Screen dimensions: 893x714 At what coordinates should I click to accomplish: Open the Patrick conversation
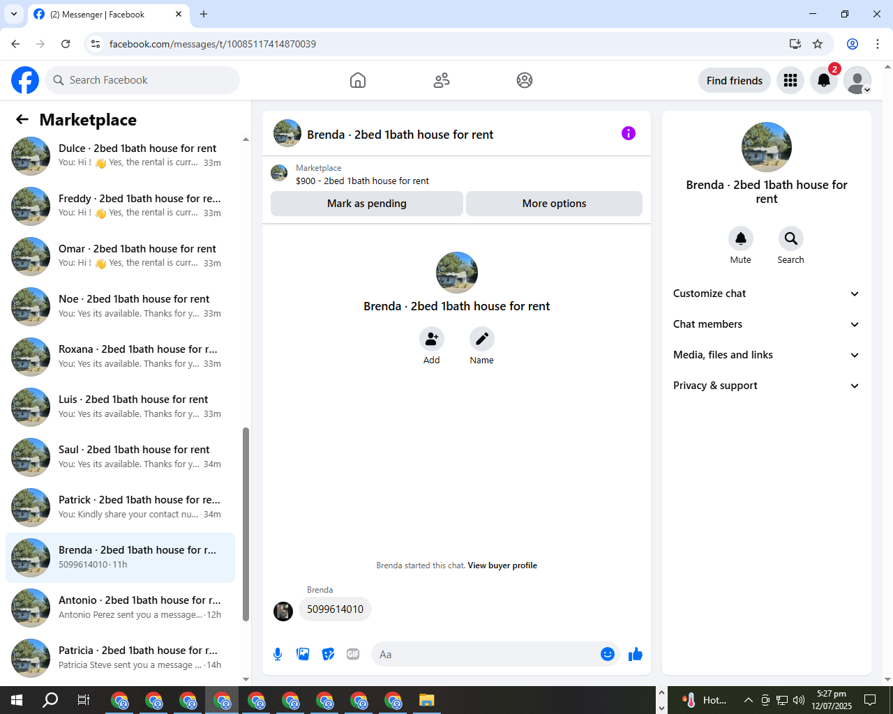pyautogui.click(x=120, y=507)
